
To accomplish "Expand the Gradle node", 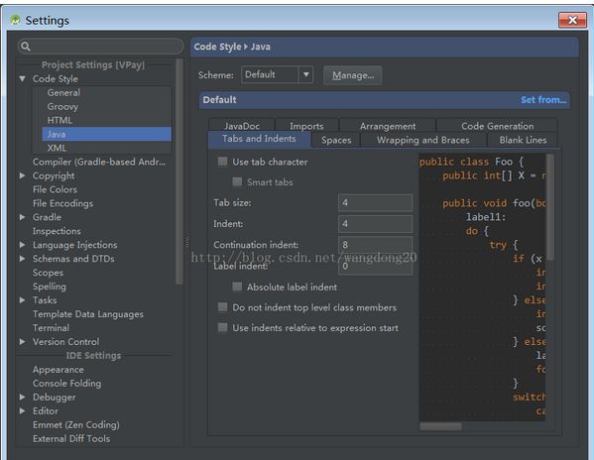I will click(x=23, y=217).
